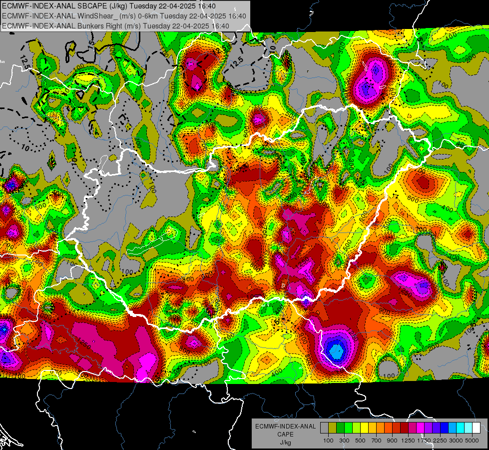Click the legend value 900
Viewport: 489px width, 450px height.
click(392, 440)
